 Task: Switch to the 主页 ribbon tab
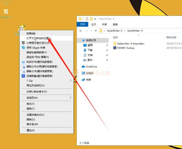93,24
